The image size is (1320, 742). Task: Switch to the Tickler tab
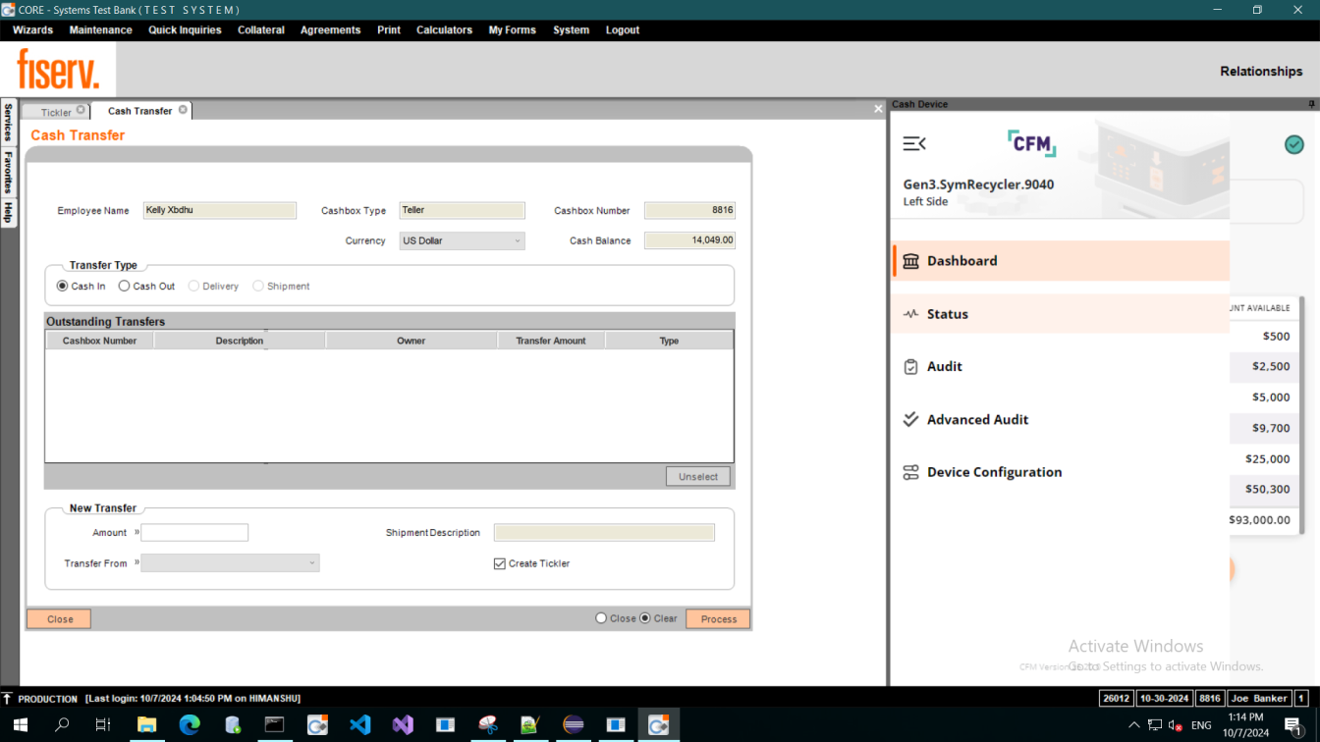click(x=56, y=112)
